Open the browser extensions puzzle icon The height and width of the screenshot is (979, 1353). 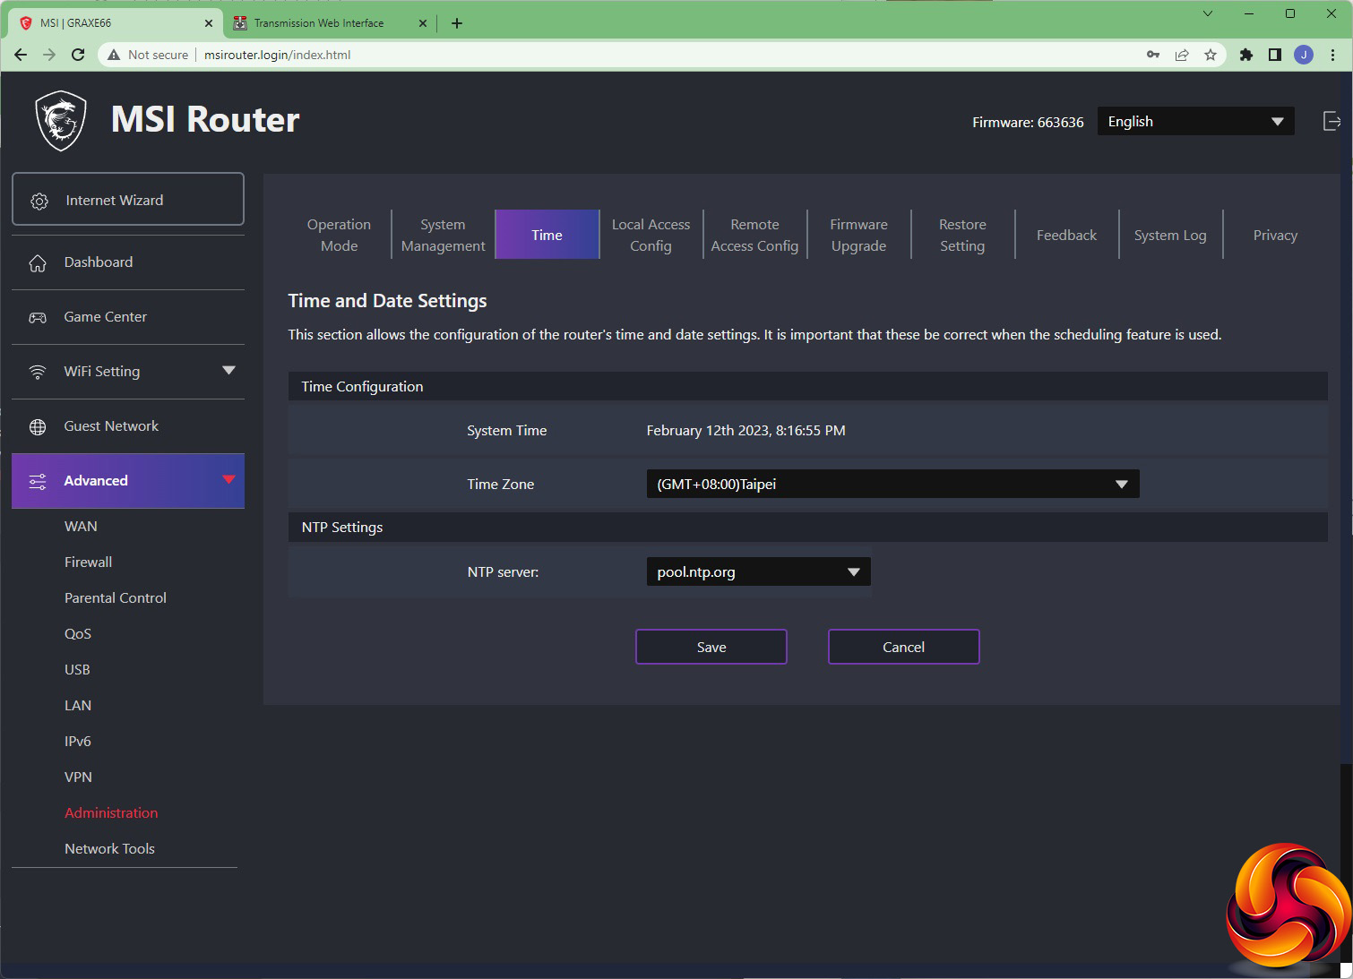click(x=1245, y=55)
